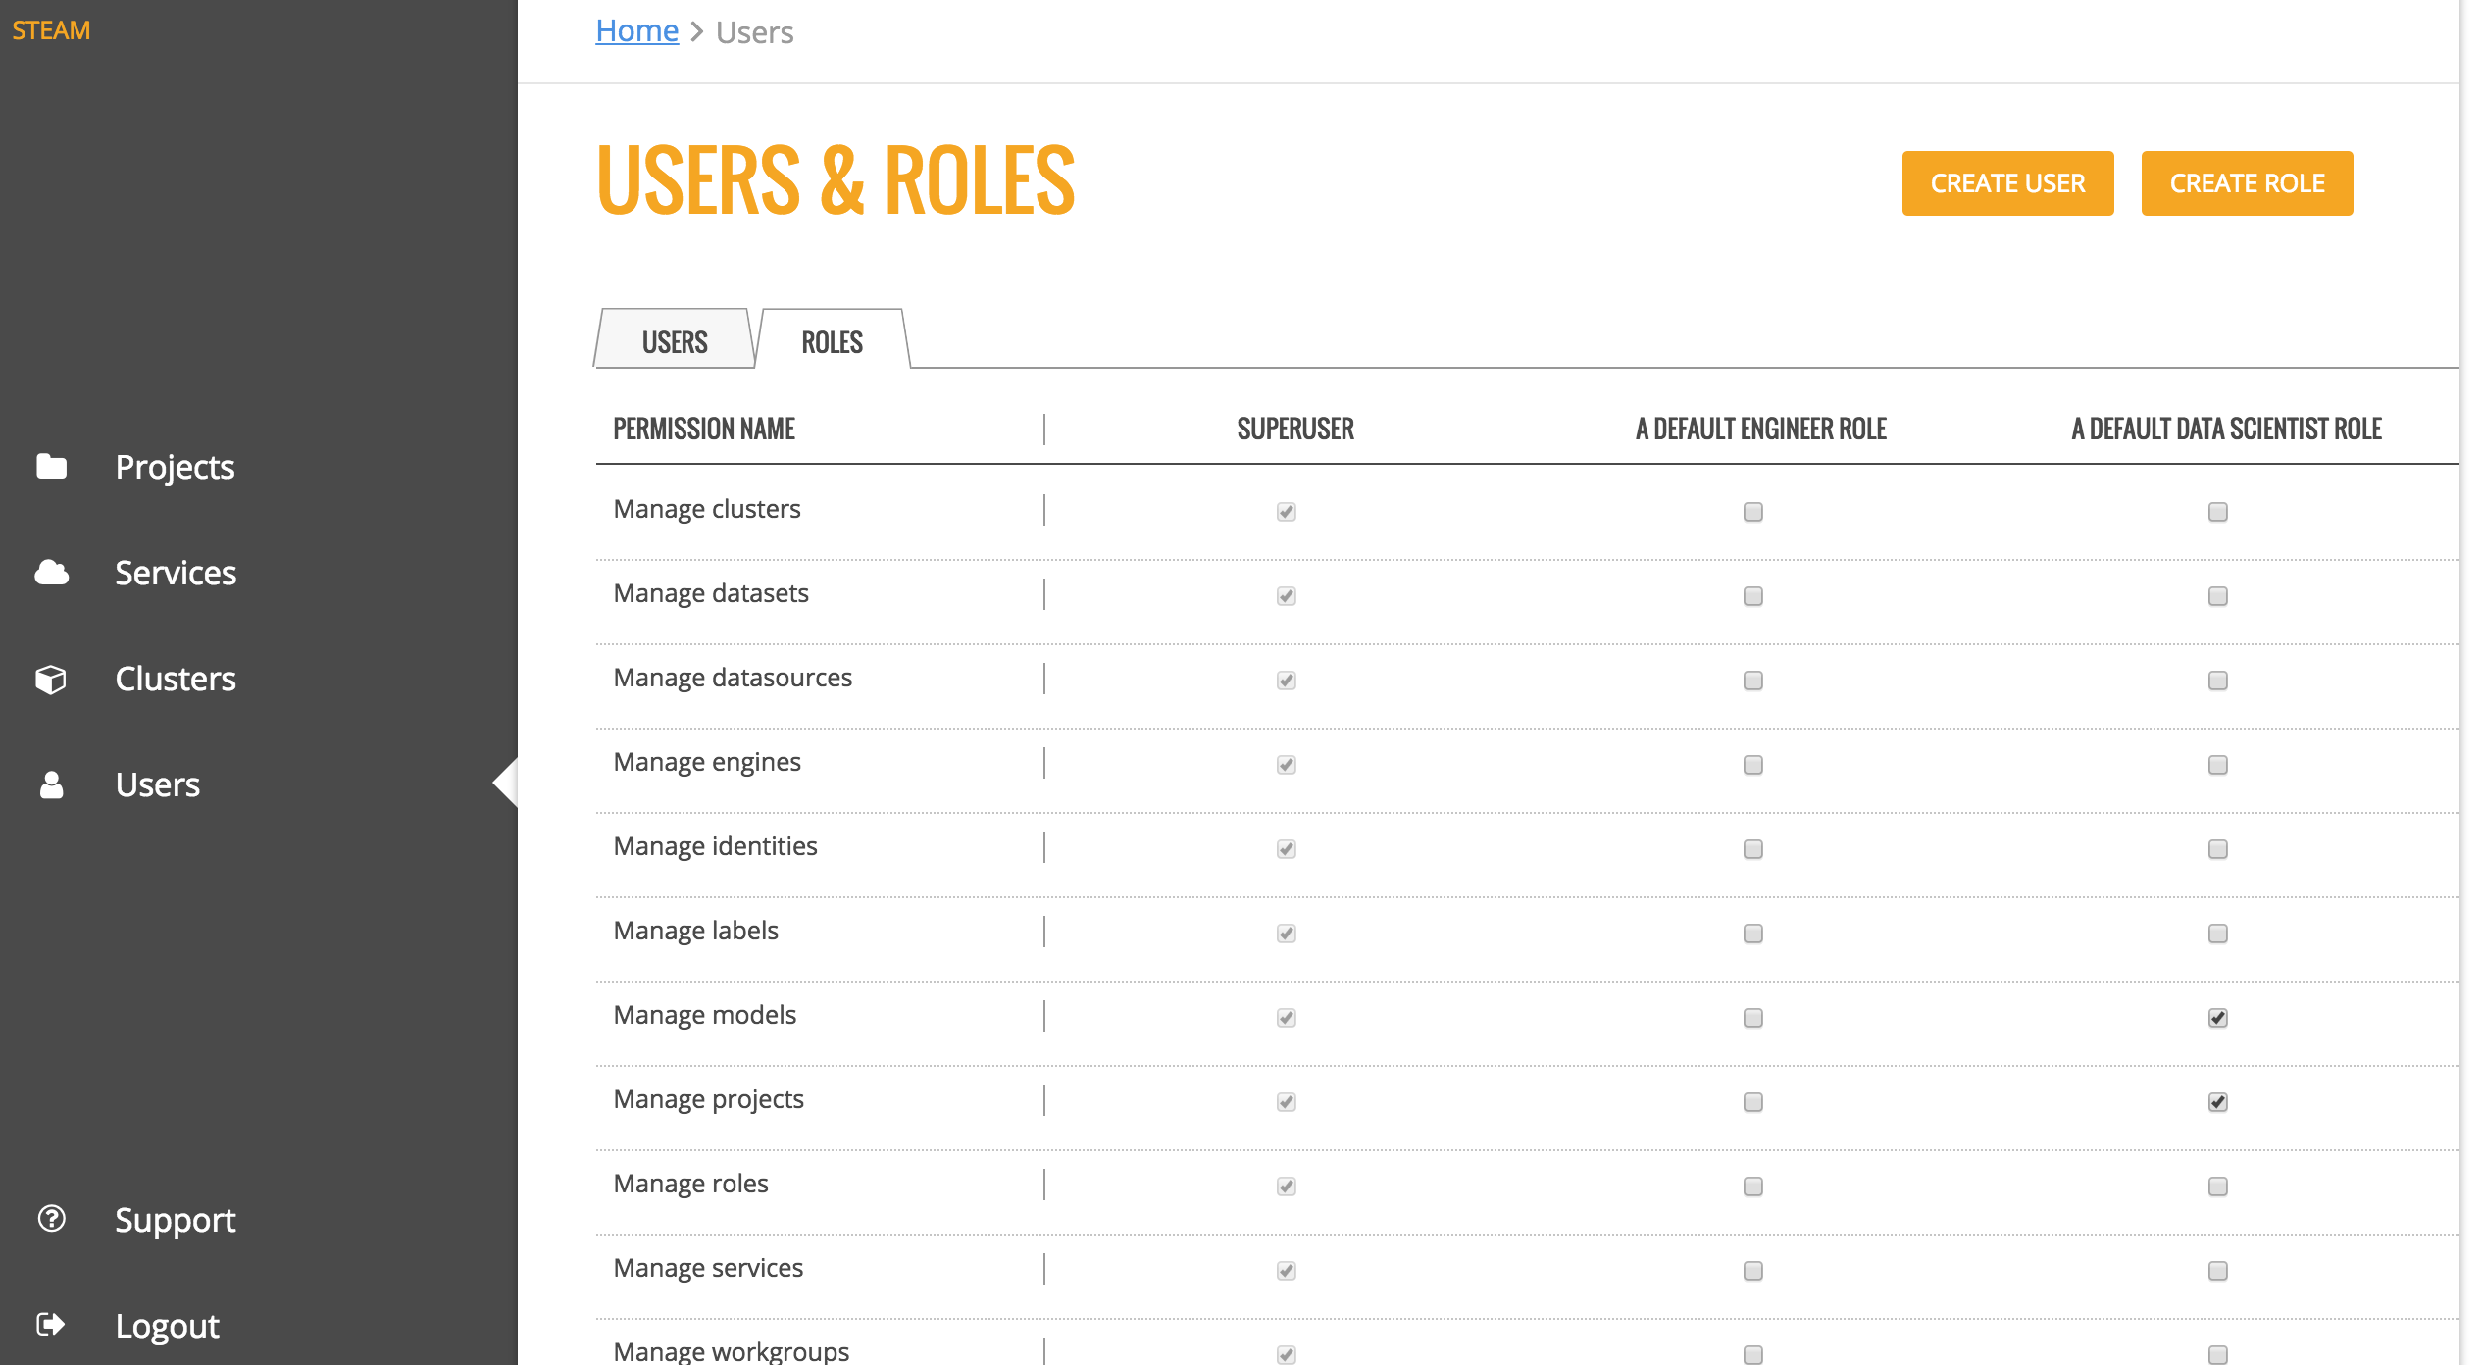Click the Support question mark icon
This screenshot has height=1365, width=2483.
point(51,1219)
